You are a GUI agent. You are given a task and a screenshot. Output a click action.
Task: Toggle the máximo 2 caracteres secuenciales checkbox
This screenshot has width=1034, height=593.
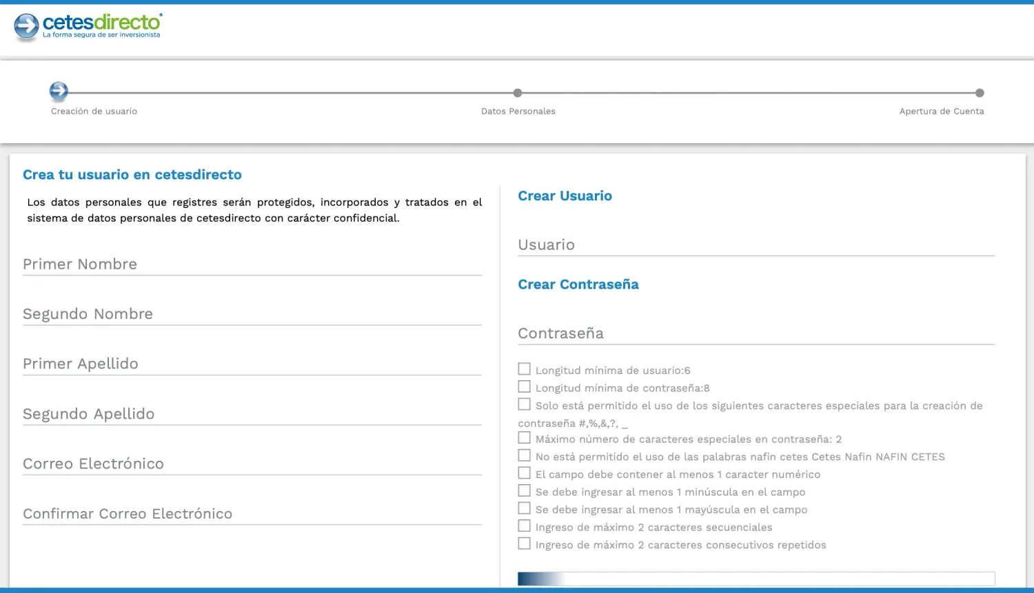(525, 526)
